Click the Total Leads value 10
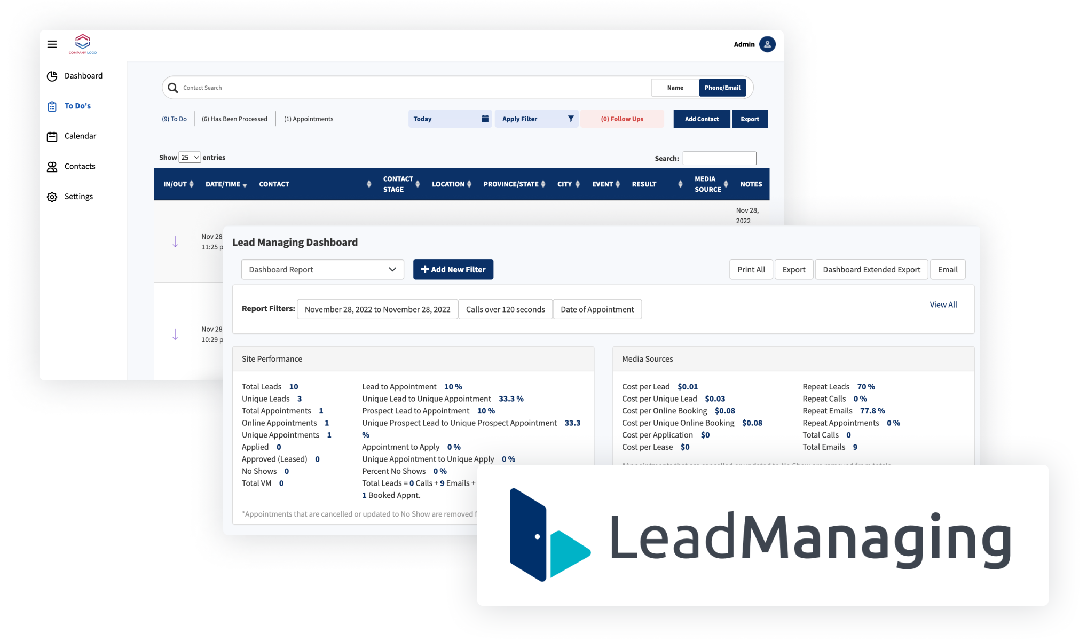Viewport: 1087px width, 640px height. click(294, 387)
